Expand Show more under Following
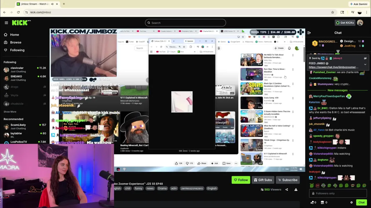 (x=10, y=112)
